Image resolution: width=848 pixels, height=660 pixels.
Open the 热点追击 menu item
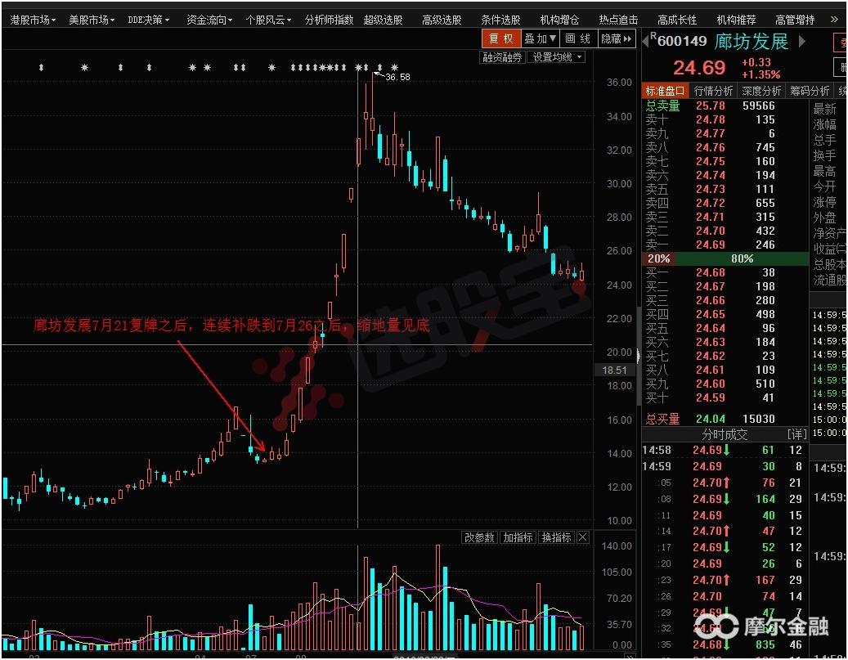[619, 18]
